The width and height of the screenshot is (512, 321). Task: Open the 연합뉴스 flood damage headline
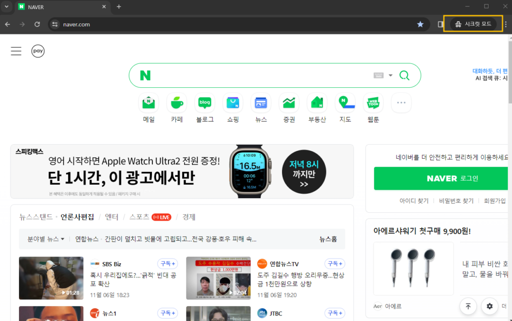pyautogui.click(x=180, y=239)
